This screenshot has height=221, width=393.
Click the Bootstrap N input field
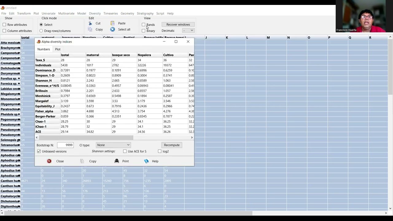pos(65,145)
